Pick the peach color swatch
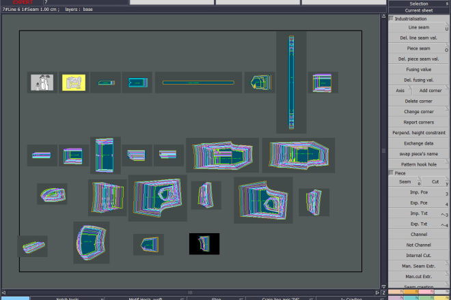The height and width of the screenshot is (300, 451). click(396, 292)
